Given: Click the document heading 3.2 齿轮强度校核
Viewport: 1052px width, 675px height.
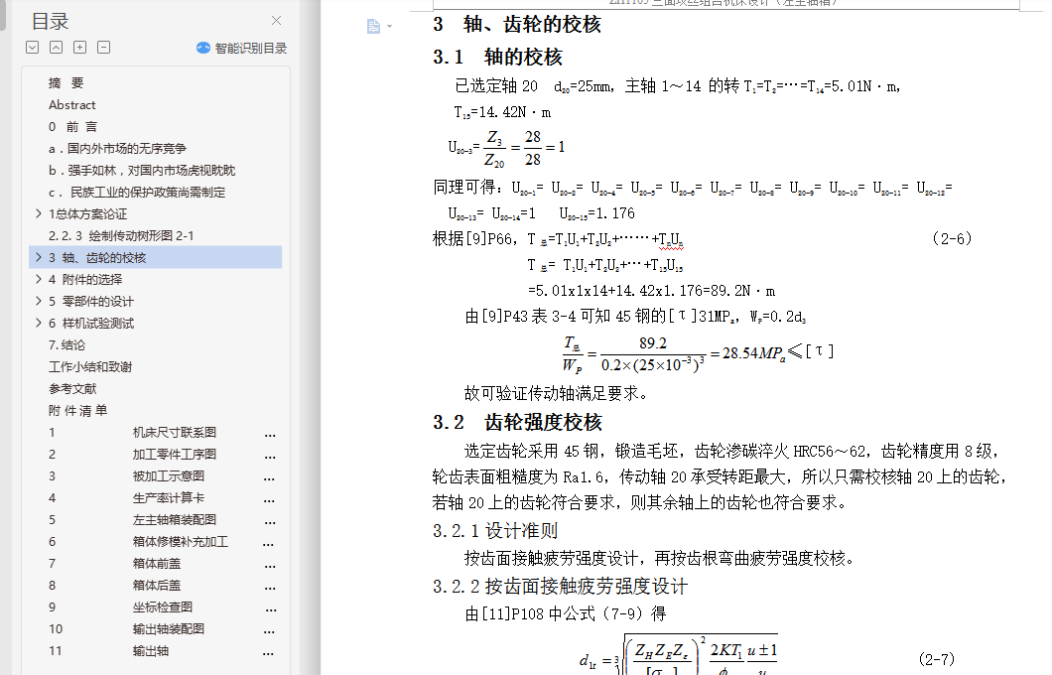Looking at the screenshot, I should point(517,422).
